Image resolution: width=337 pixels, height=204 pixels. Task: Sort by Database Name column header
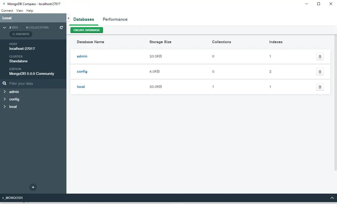point(90,42)
